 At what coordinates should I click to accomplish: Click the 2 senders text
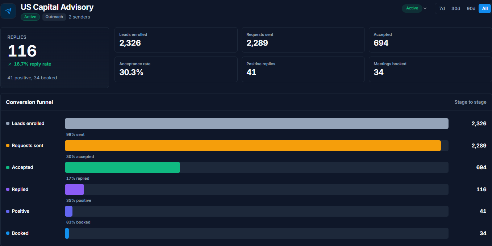[79, 17]
